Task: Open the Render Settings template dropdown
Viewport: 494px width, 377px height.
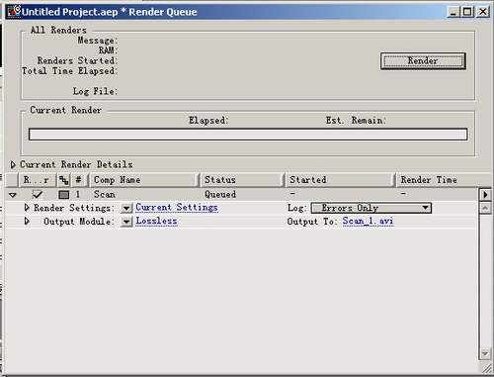Action: [126, 208]
